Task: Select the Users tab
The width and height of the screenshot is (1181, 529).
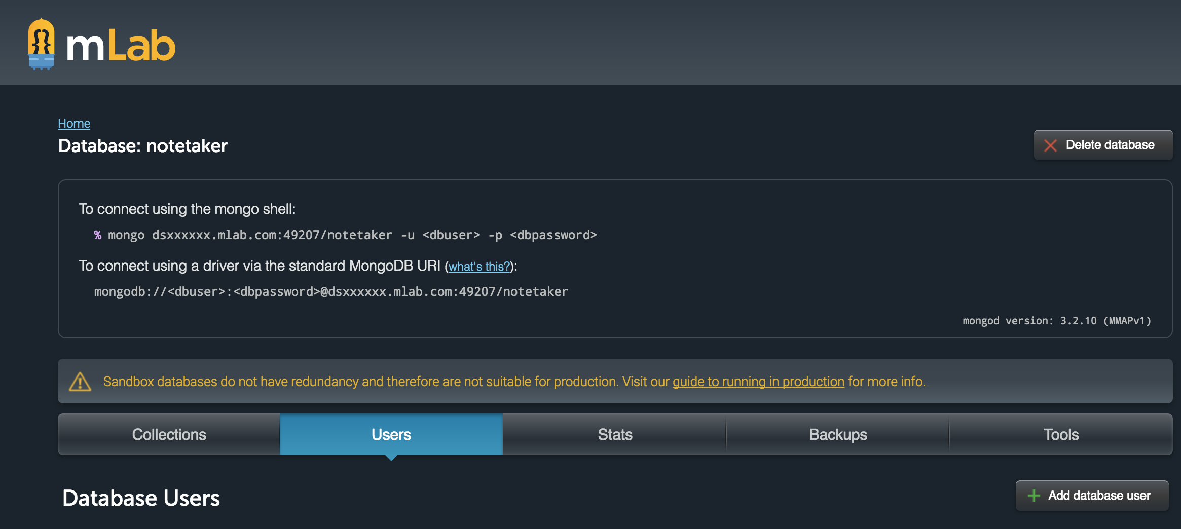Action: pyautogui.click(x=391, y=434)
